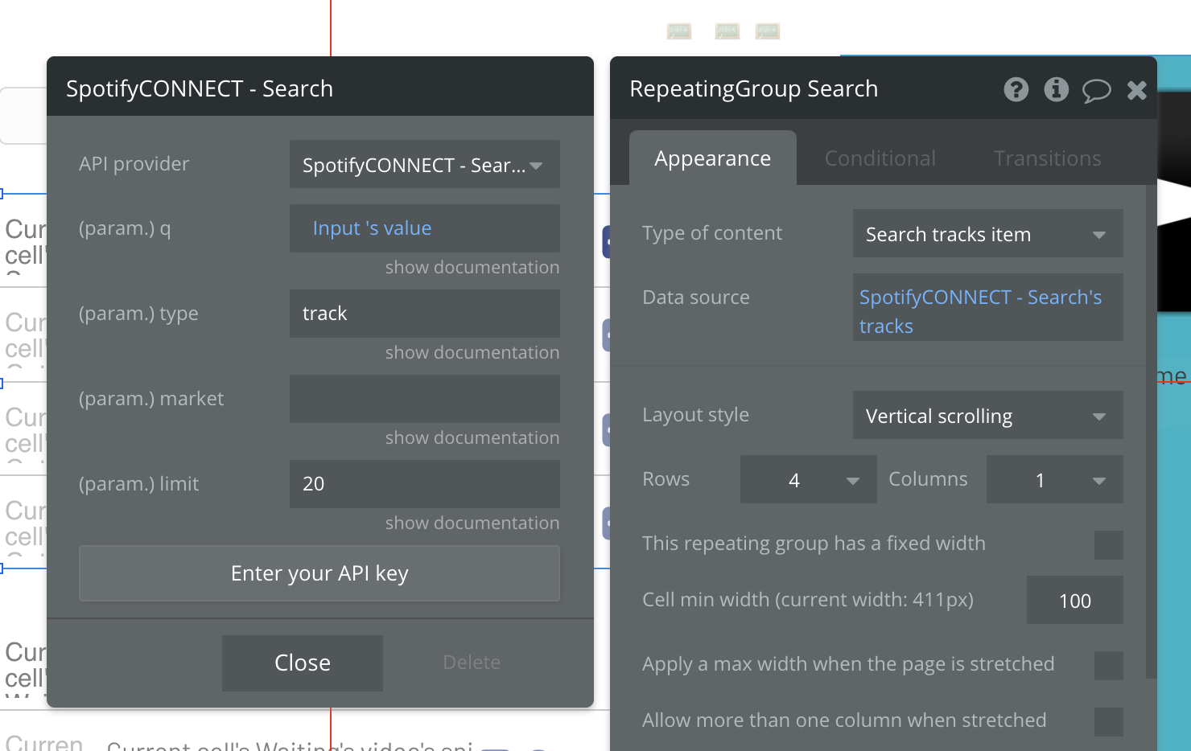Toggle the fixed width checkbox
Viewport: 1191px width, 751px height.
tap(1109, 544)
